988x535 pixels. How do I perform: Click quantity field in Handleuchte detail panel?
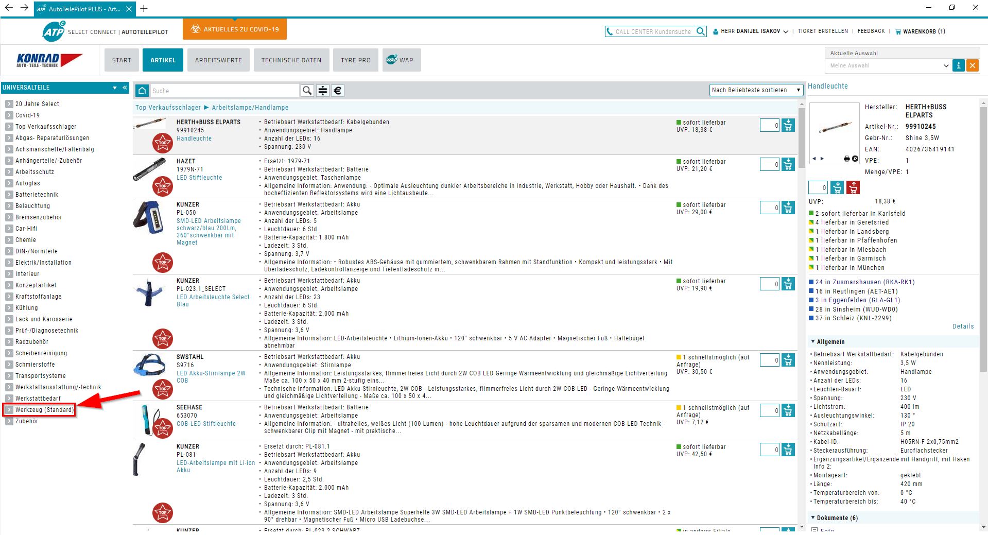[x=818, y=187]
